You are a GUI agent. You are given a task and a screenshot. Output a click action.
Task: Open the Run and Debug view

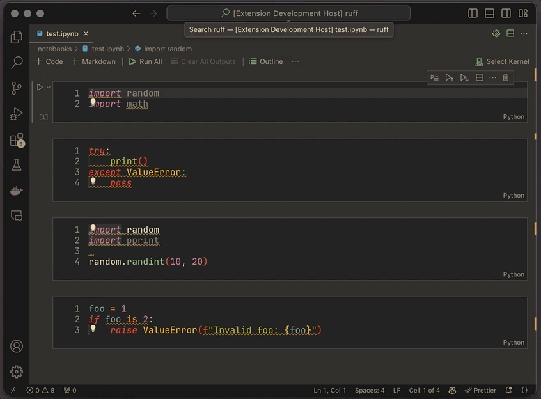pyautogui.click(x=16, y=114)
